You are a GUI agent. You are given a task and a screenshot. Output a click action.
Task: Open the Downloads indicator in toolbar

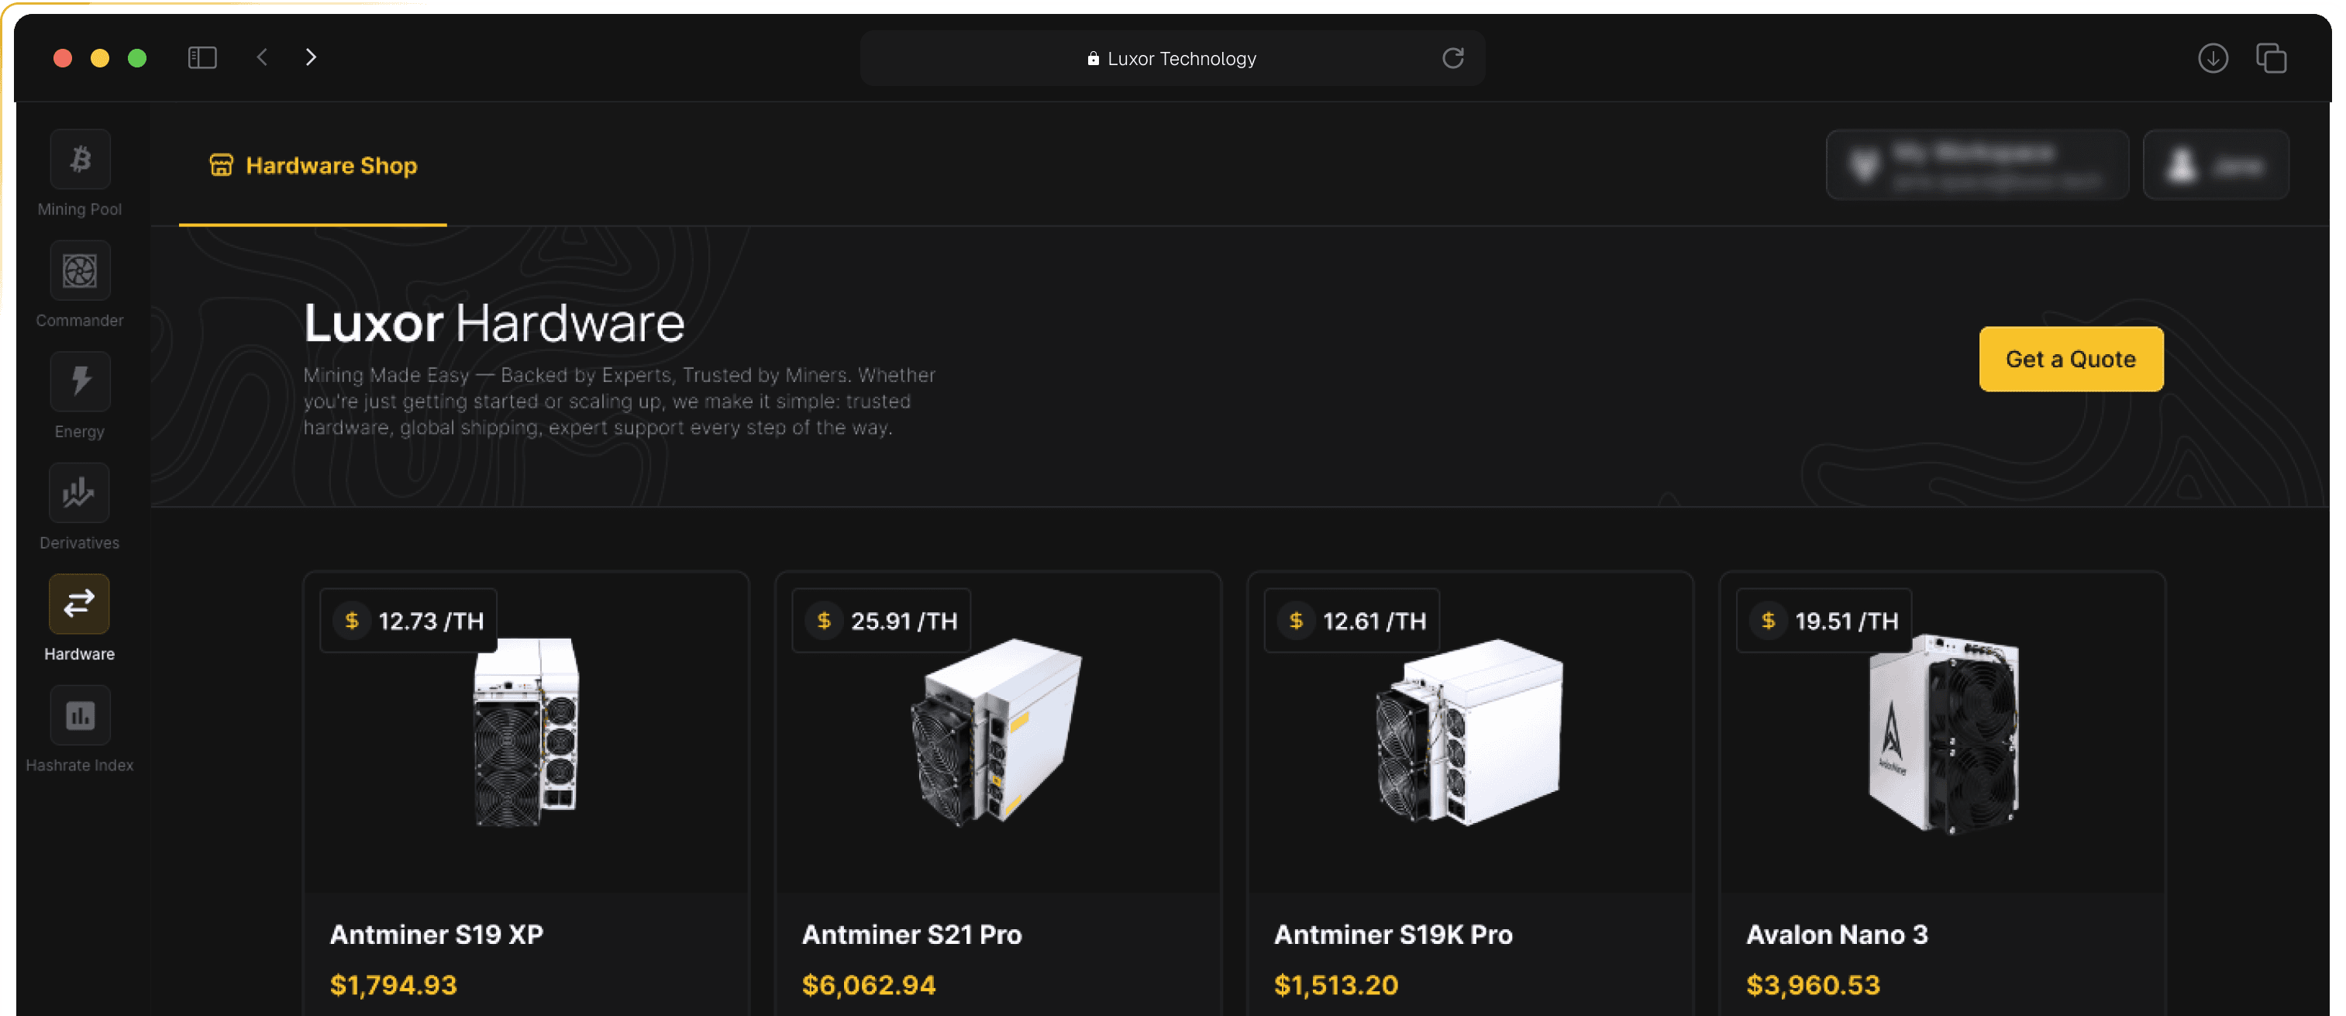pyautogui.click(x=2214, y=57)
